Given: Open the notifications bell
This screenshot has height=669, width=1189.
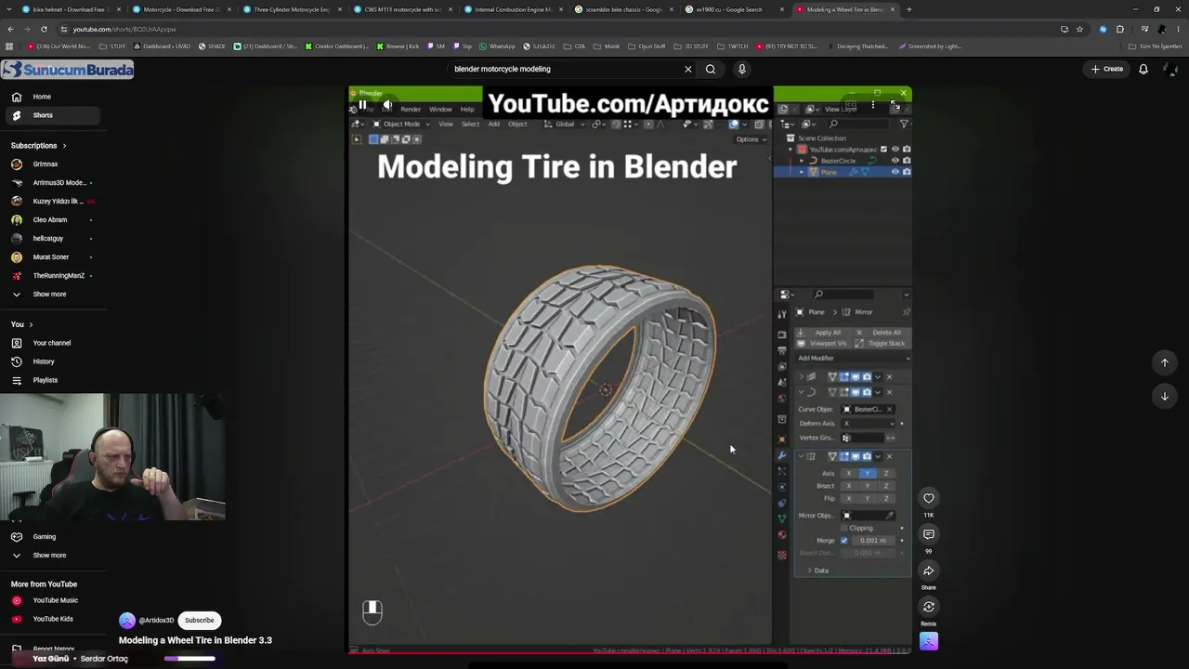Looking at the screenshot, I should [x=1143, y=69].
